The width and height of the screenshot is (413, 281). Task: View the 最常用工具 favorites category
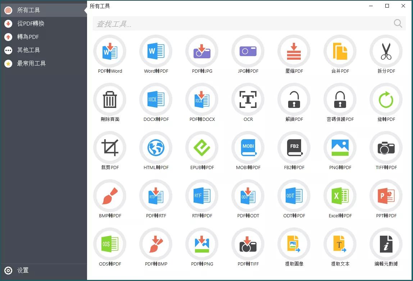point(44,63)
